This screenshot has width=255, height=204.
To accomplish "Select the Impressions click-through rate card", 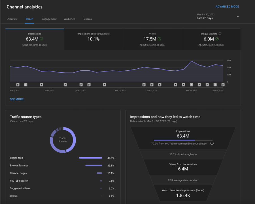I will point(93,39).
